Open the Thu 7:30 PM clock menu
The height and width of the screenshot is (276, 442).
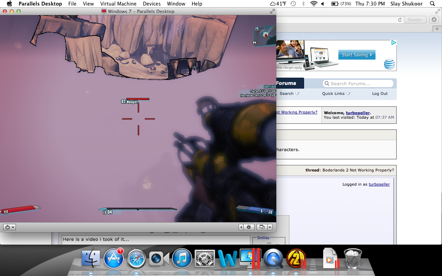point(370,4)
